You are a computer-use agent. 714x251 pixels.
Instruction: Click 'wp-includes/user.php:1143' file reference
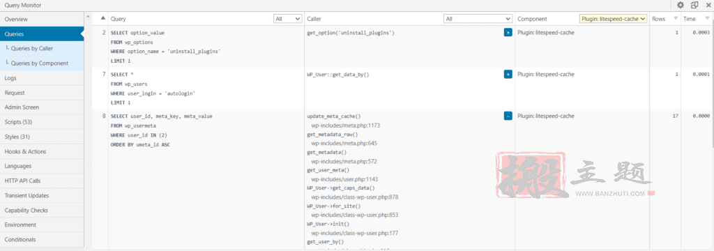click(344, 179)
